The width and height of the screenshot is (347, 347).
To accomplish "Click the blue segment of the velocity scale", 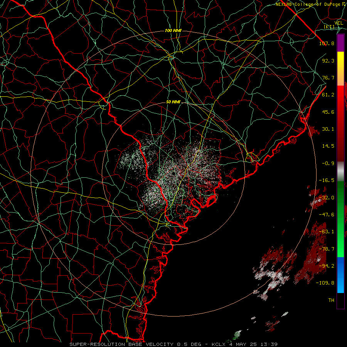I will pyautogui.click(x=340, y=275).
